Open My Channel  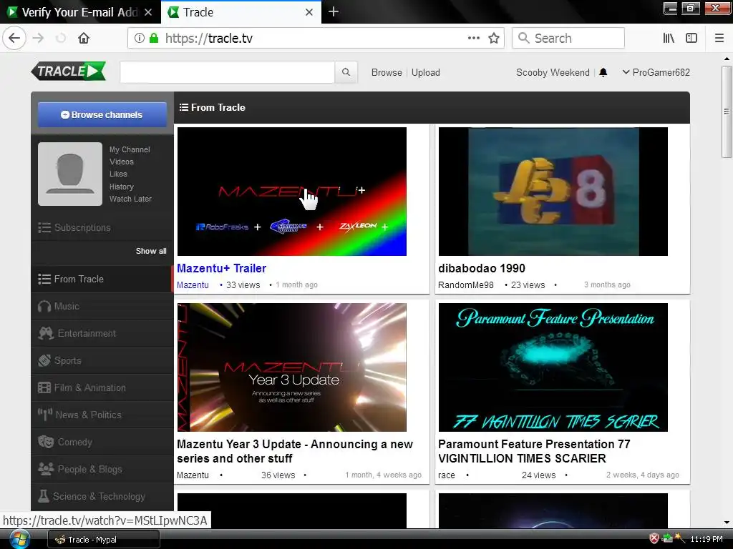coord(130,149)
